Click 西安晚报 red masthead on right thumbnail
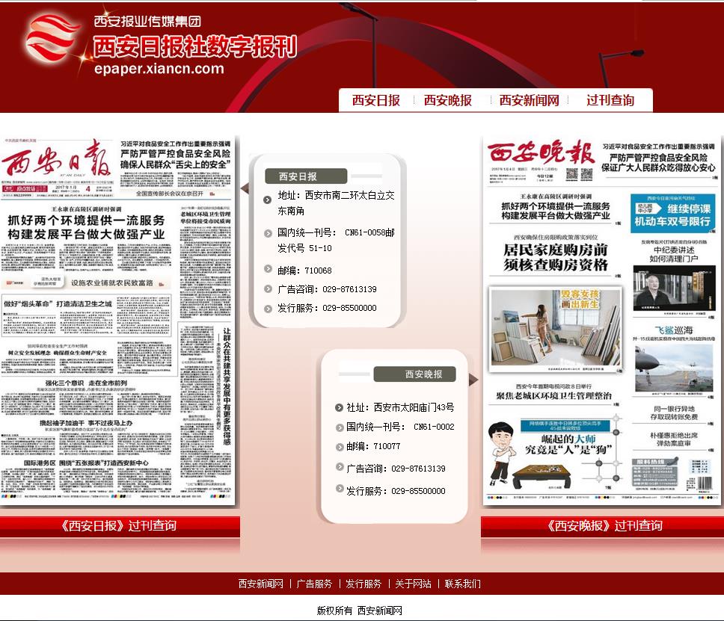724x621 pixels. (542, 152)
